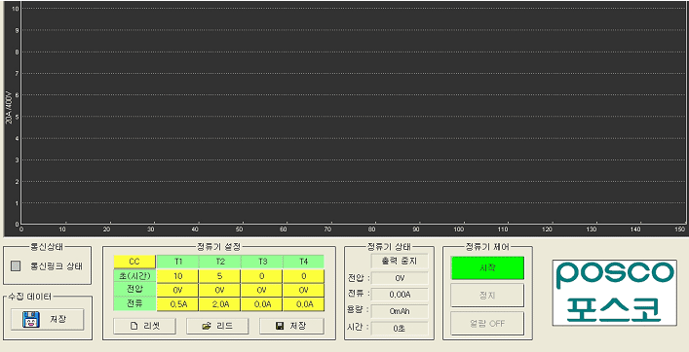Edit the T4 time cell showing 0
This screenshot has height=352, width=689.
(304, 276)
